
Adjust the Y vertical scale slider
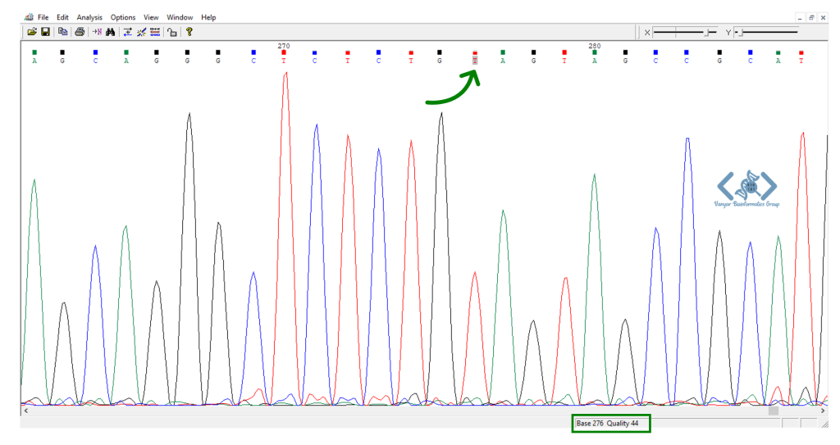pyautogui.click(x=767, y=33)
